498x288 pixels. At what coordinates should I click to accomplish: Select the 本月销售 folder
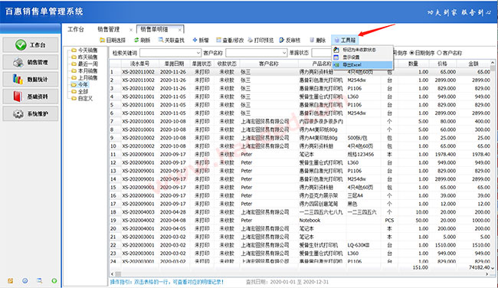tap(84, 70)
